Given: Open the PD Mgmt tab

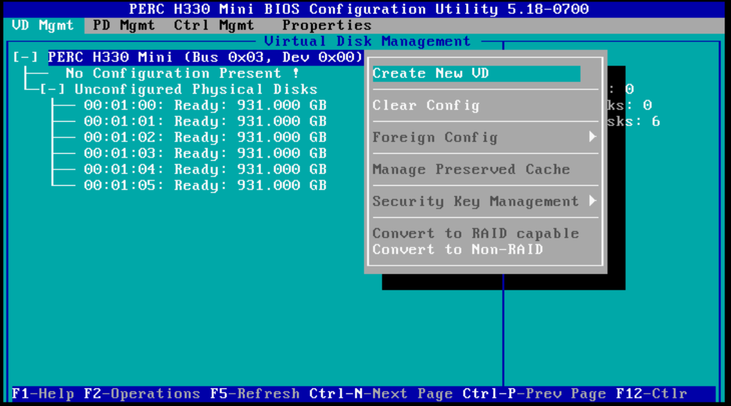Looking at the screenshot, I should 124,25.
